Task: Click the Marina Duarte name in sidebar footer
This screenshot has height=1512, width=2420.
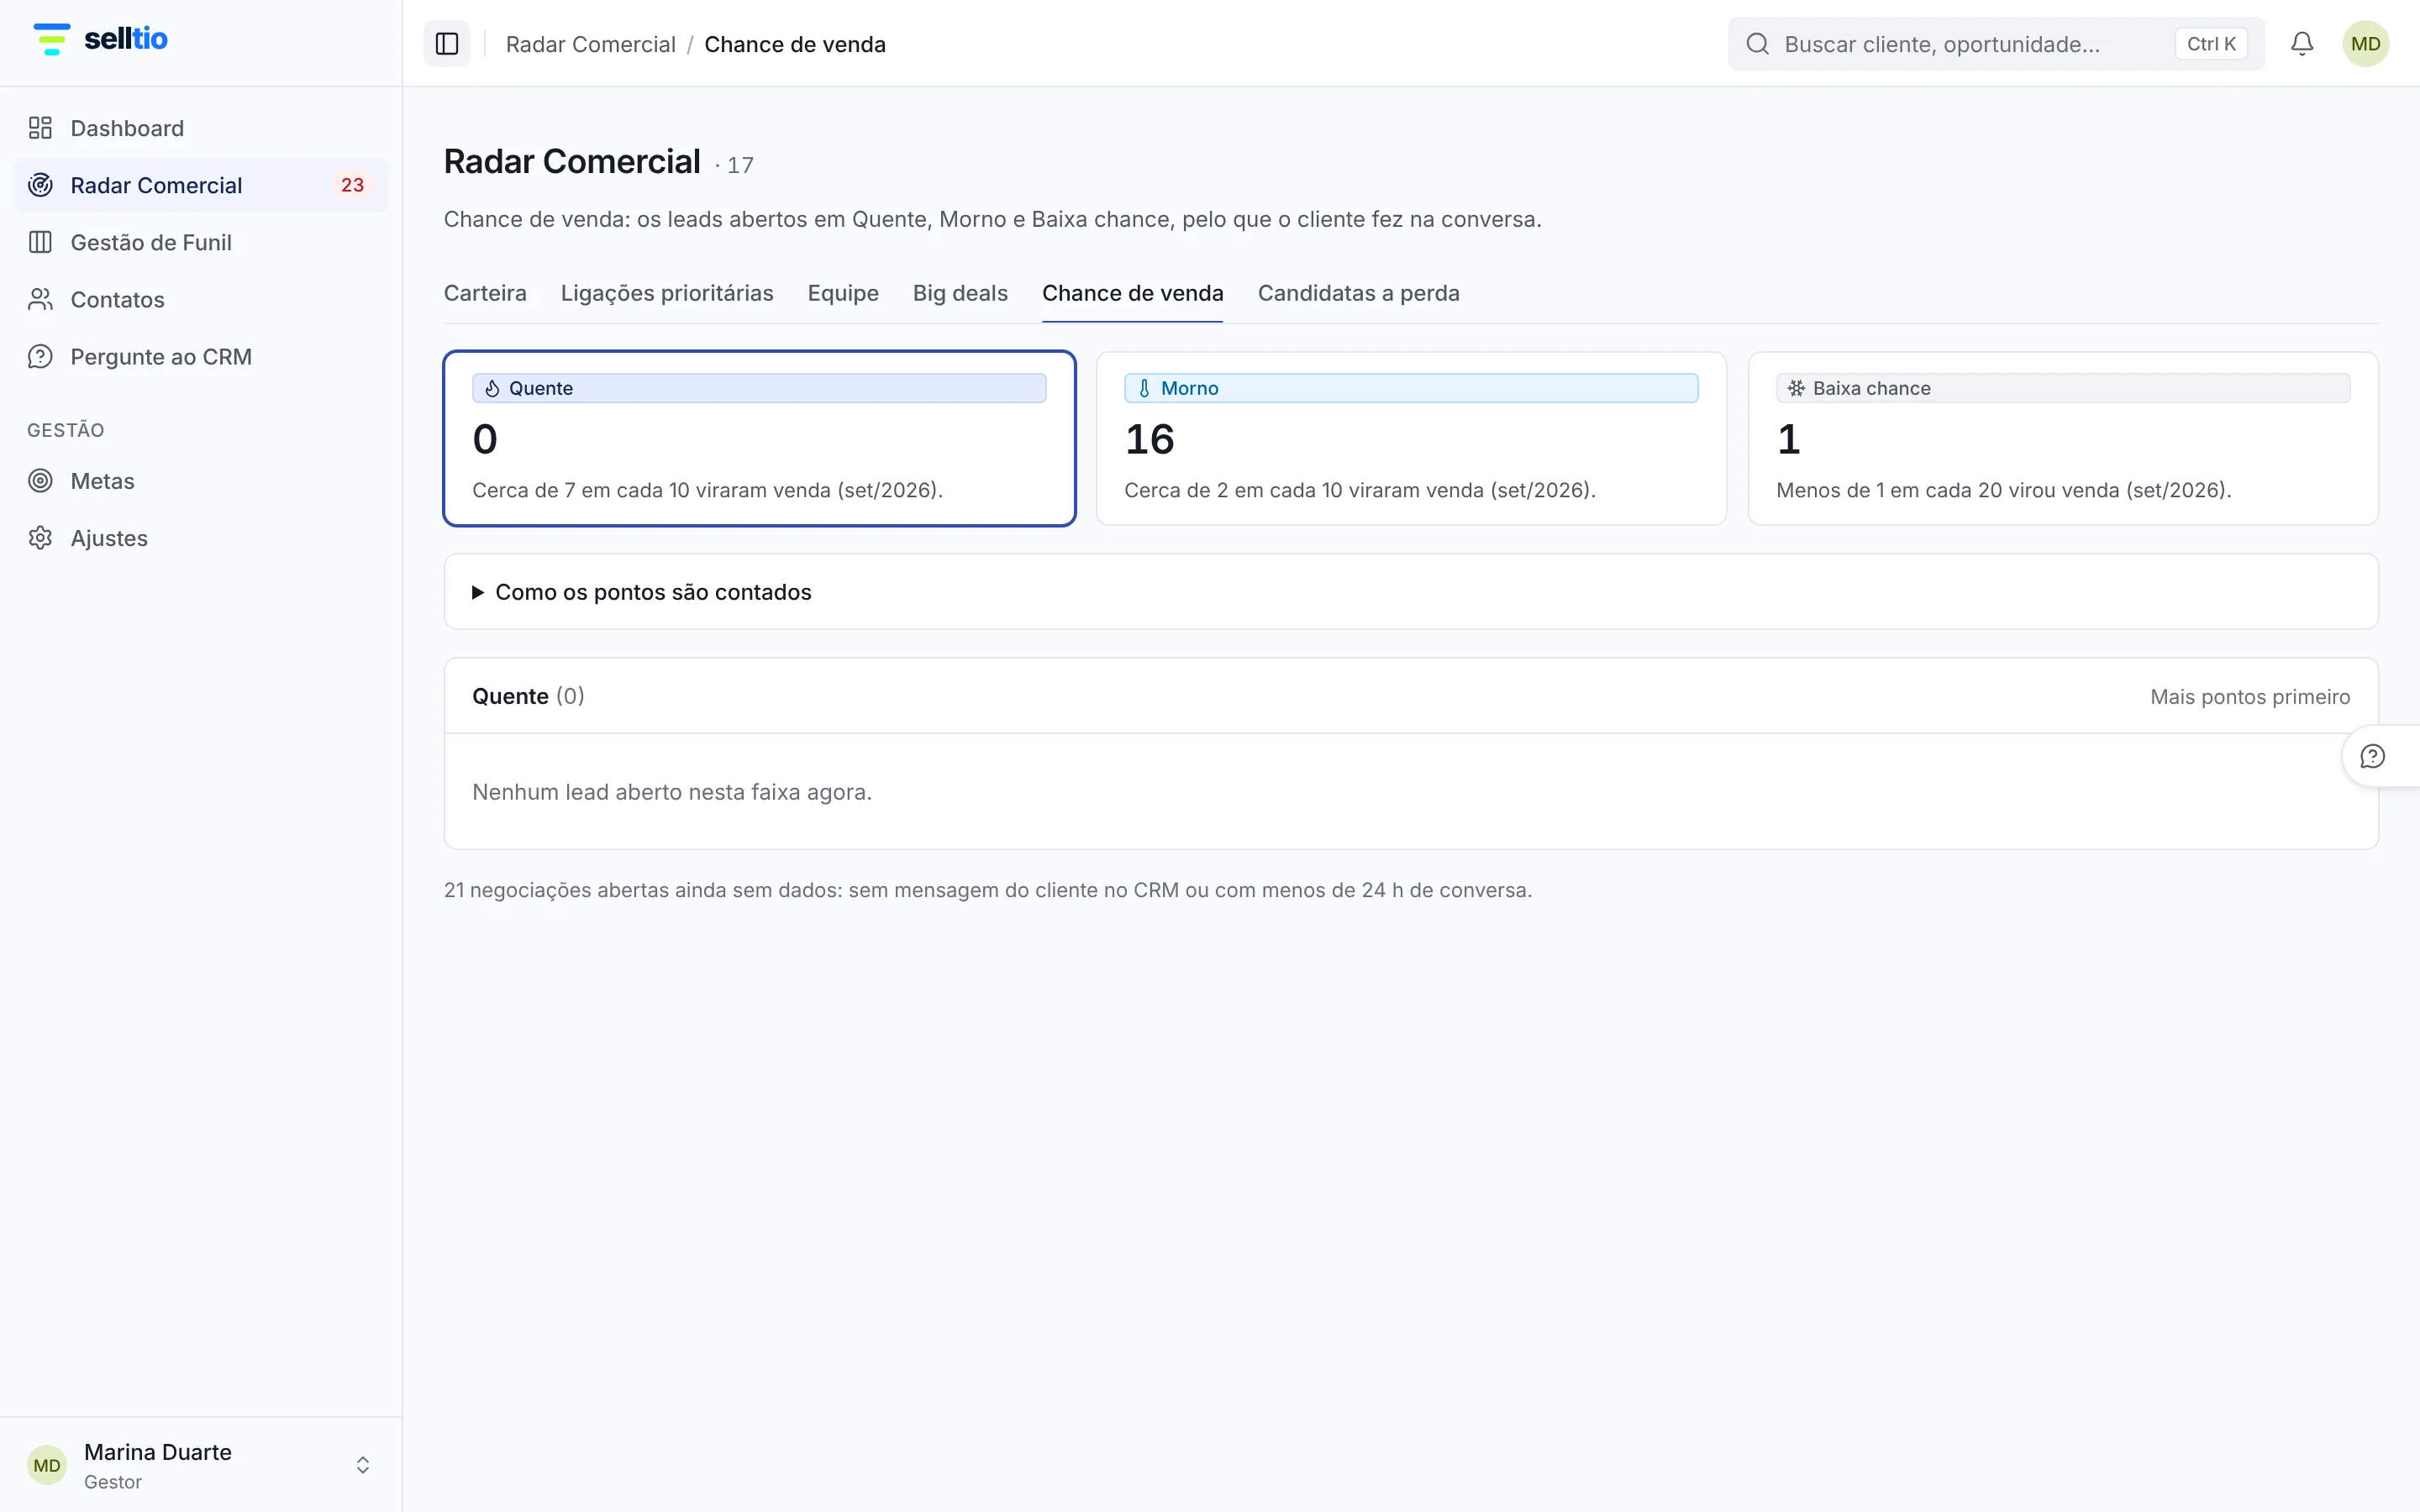Action: pyautogui.click(x=158, y=1452)
